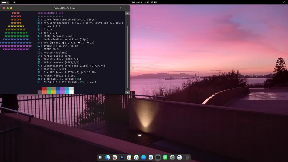The image size is (288, 162).
Task: Open the app grid launcher in dock
Action: tap(101, 157)
